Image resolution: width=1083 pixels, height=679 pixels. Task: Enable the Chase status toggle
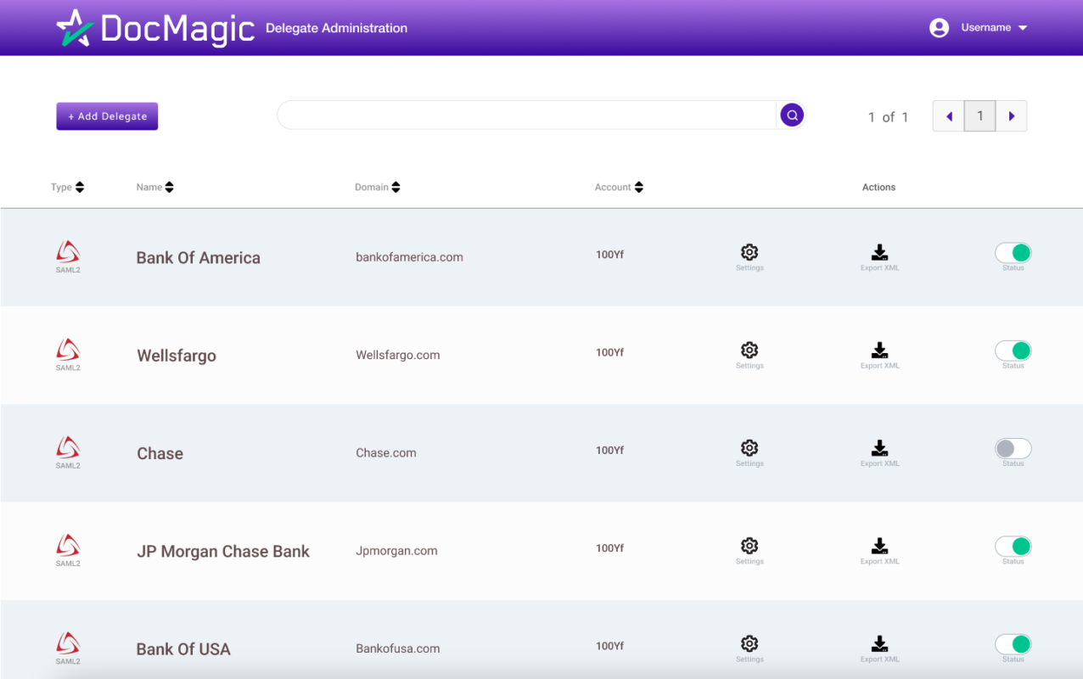coord(1013,448)
